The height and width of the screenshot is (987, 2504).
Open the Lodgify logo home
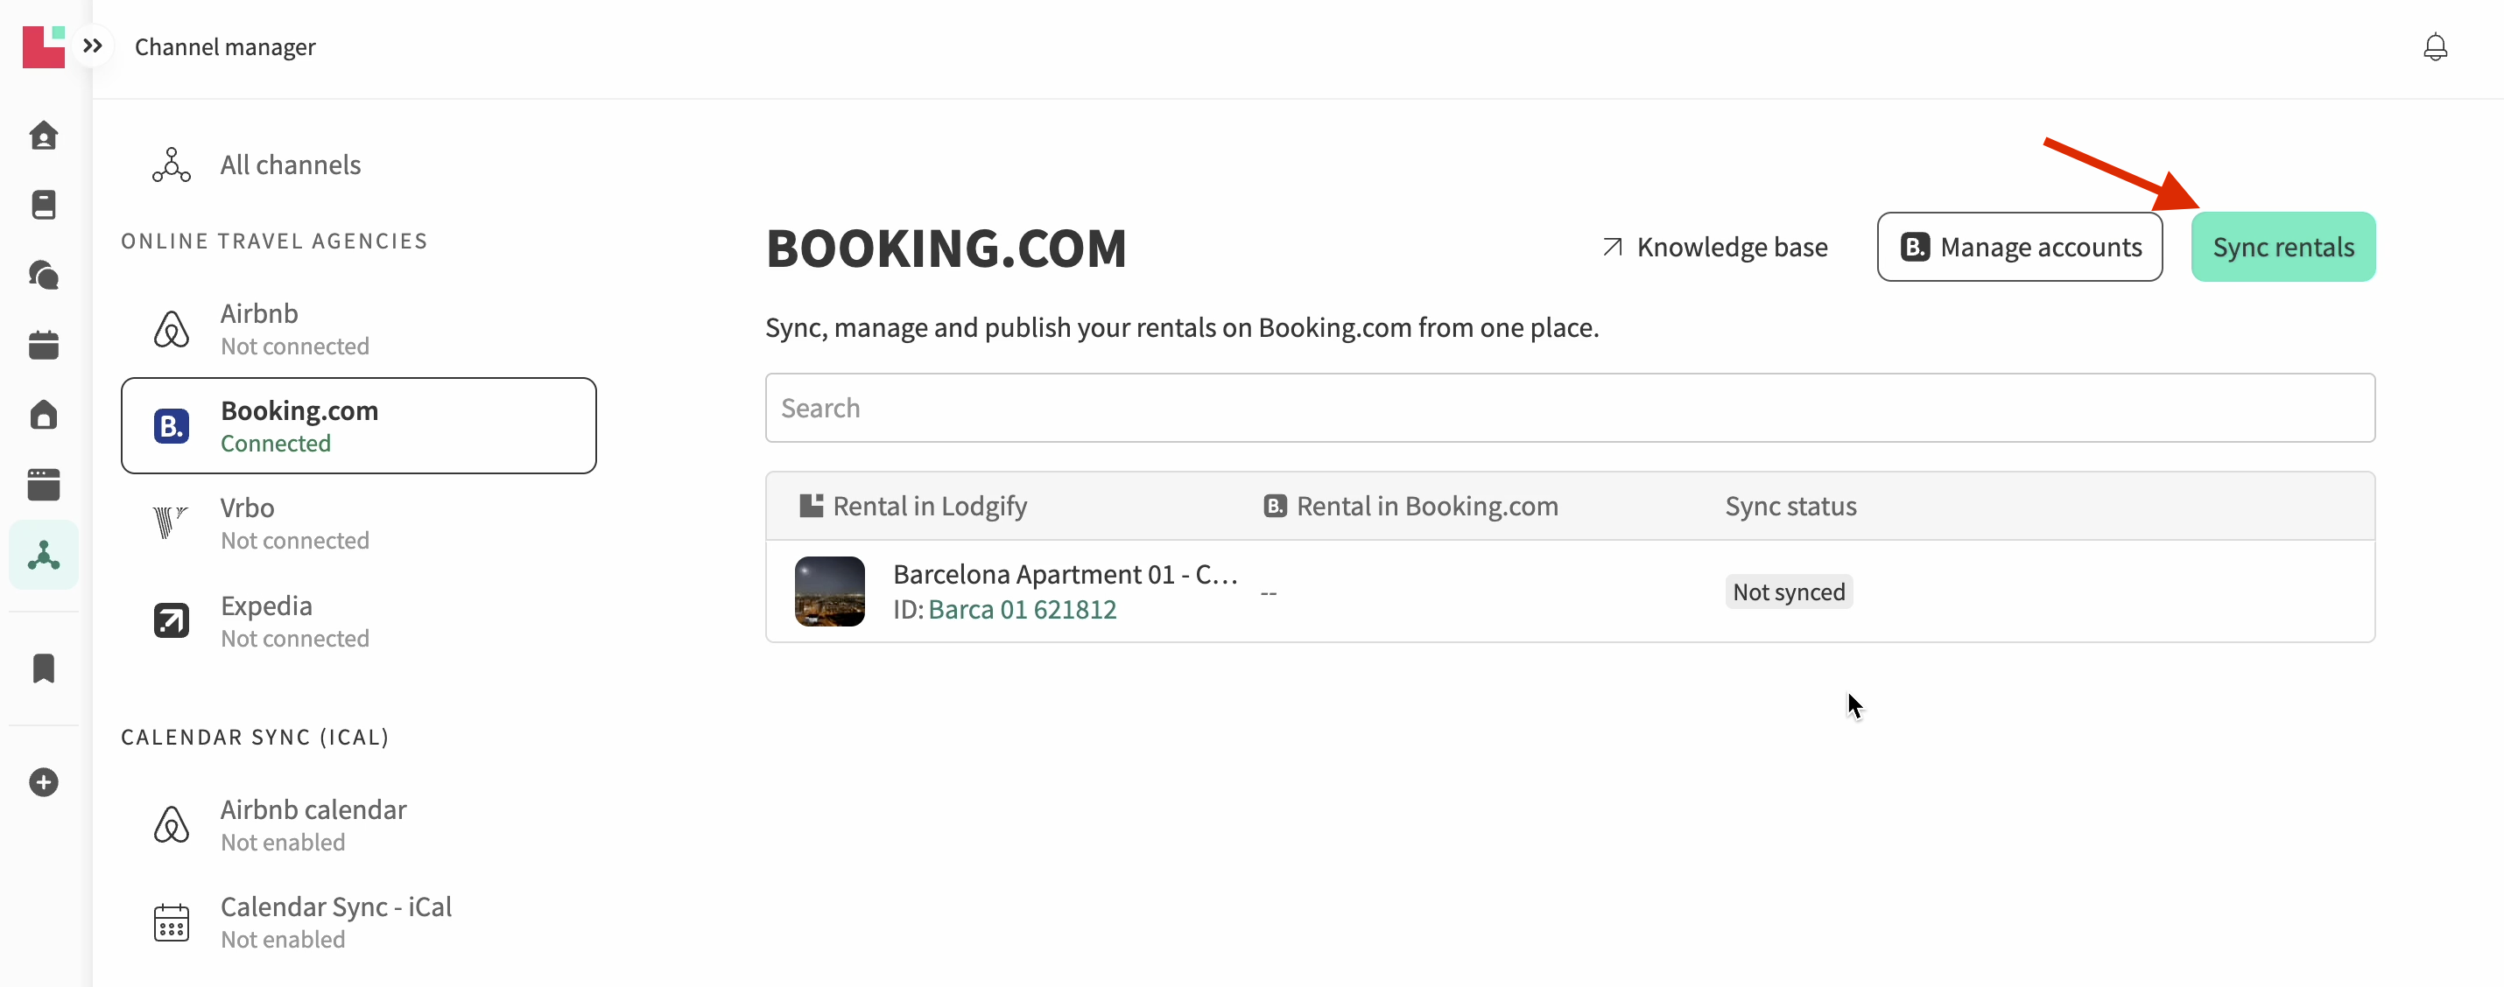(44, 46)
